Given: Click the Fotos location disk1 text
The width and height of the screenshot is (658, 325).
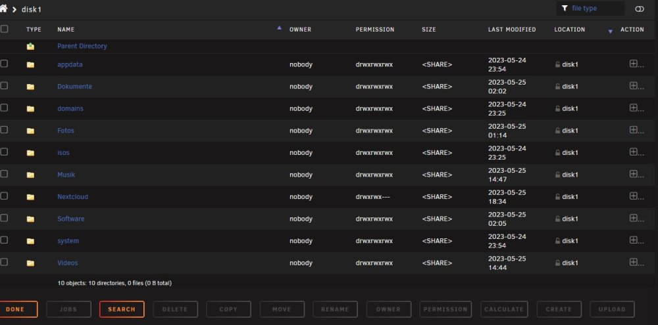Looking at the screenshot, I should click(570, 131).
